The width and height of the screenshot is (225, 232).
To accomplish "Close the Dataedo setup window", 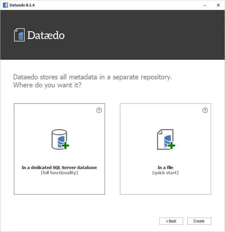I will click(x=218, y=5).
